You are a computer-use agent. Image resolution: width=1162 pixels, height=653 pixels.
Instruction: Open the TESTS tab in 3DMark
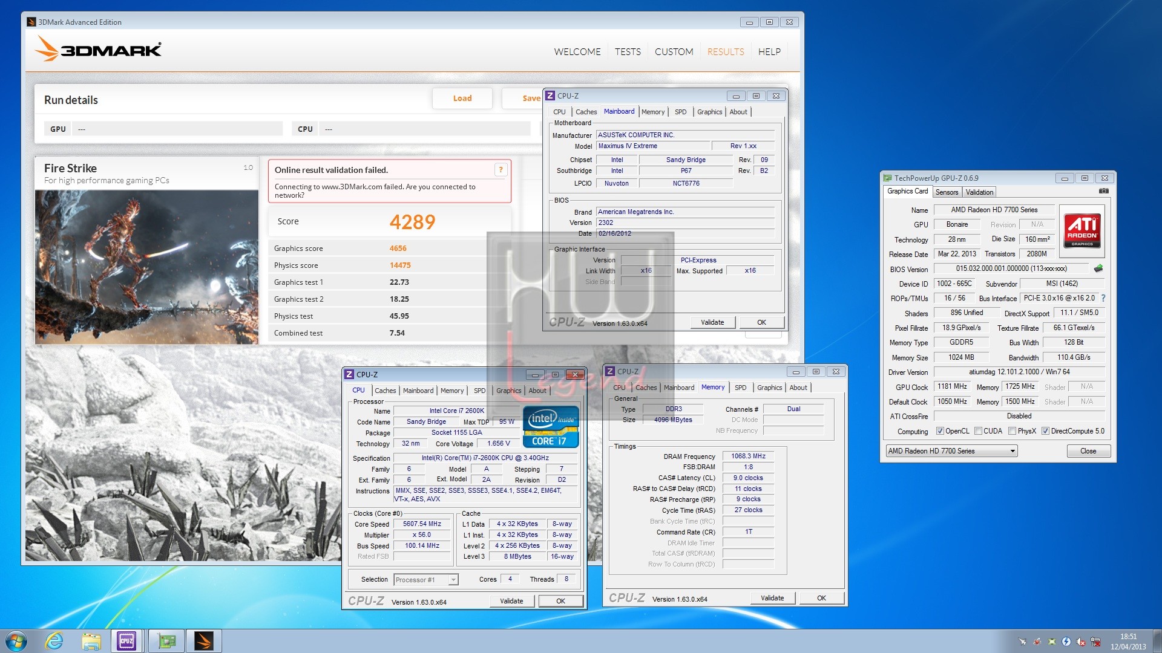[628, 52]
